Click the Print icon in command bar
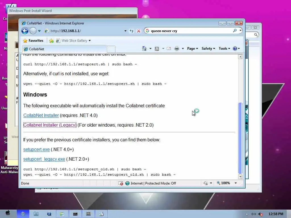Viewport: 291px width, 218px height. tap(177, 49)
